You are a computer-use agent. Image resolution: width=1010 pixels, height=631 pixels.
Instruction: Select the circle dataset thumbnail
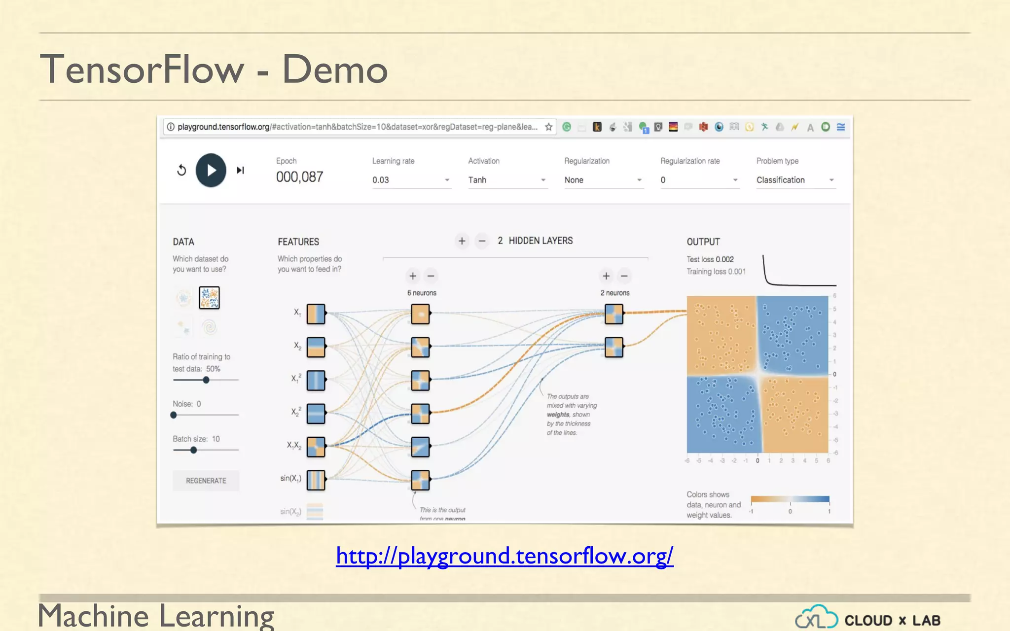(x=183, y=298)
